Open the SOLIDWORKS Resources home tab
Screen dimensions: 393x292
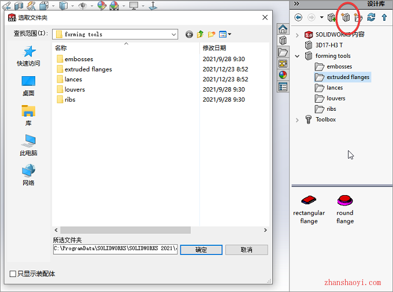pyautogui.click(x=283, y=29)
